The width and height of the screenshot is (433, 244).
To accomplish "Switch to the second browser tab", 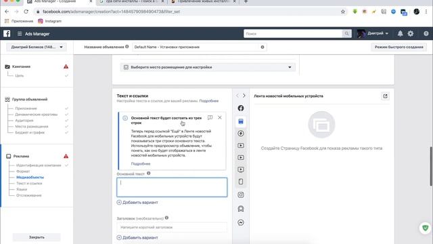I will click(131, 1).
